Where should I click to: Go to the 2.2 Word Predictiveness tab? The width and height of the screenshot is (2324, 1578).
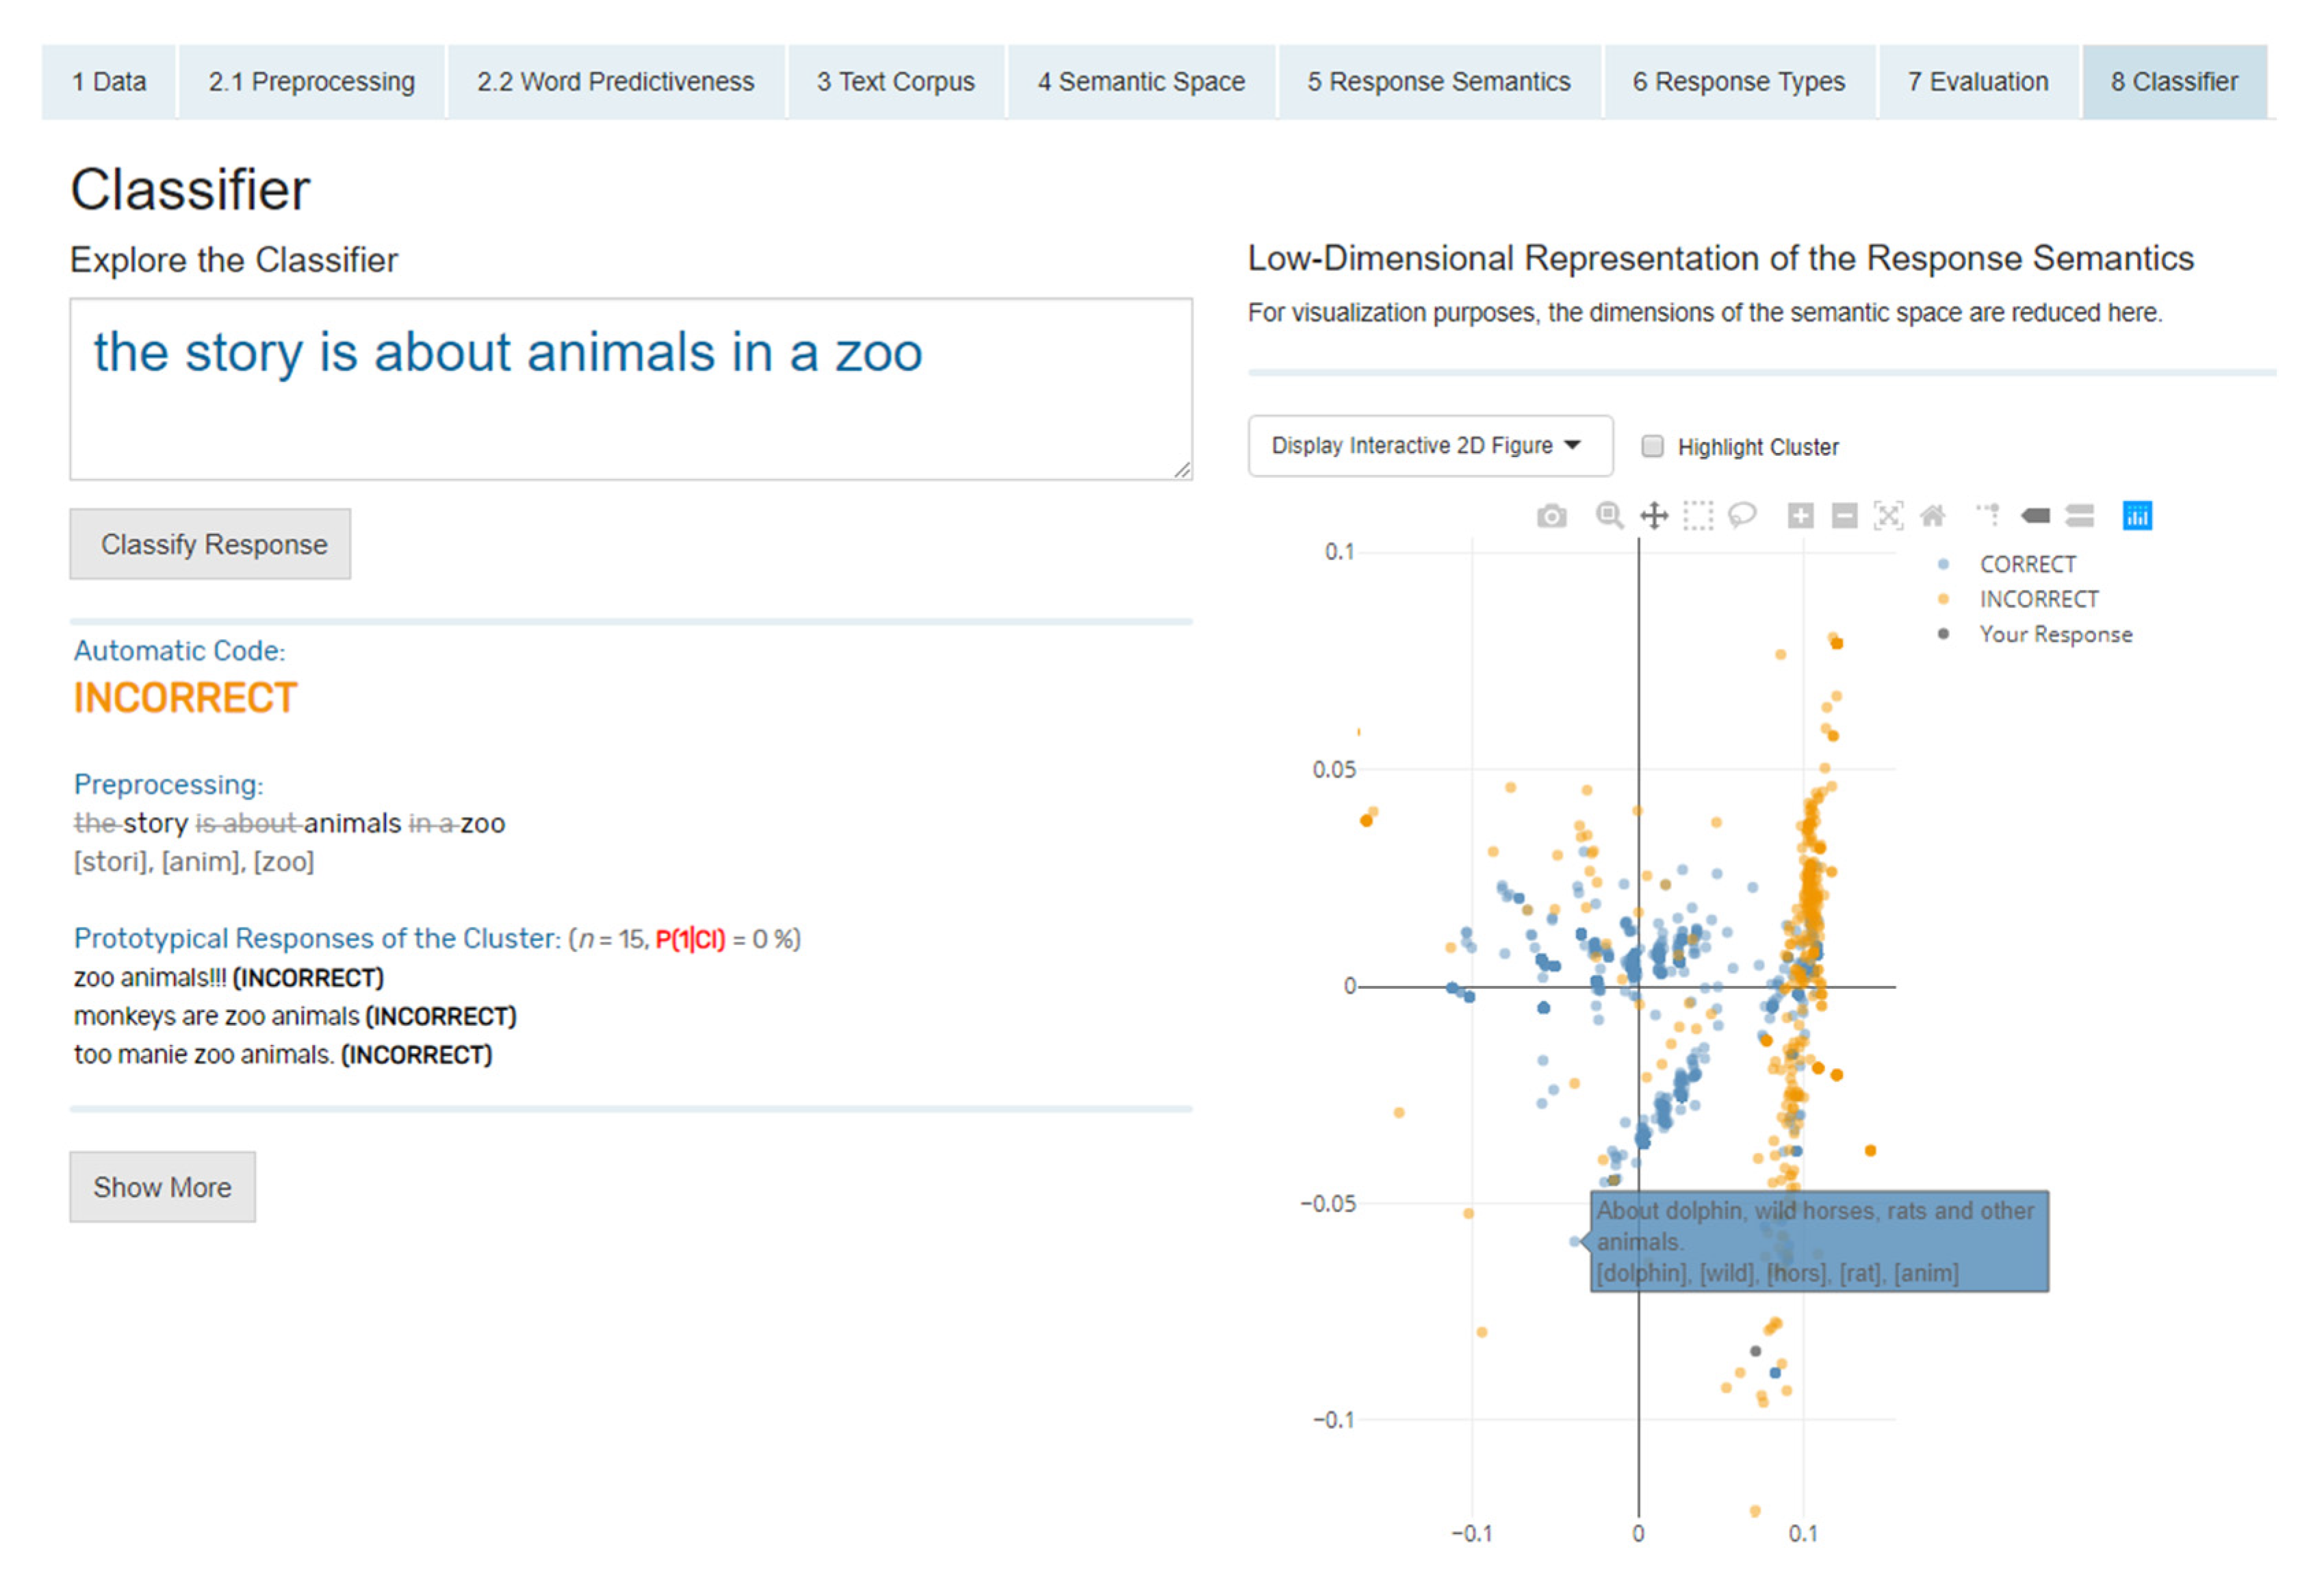pos(615,82)
